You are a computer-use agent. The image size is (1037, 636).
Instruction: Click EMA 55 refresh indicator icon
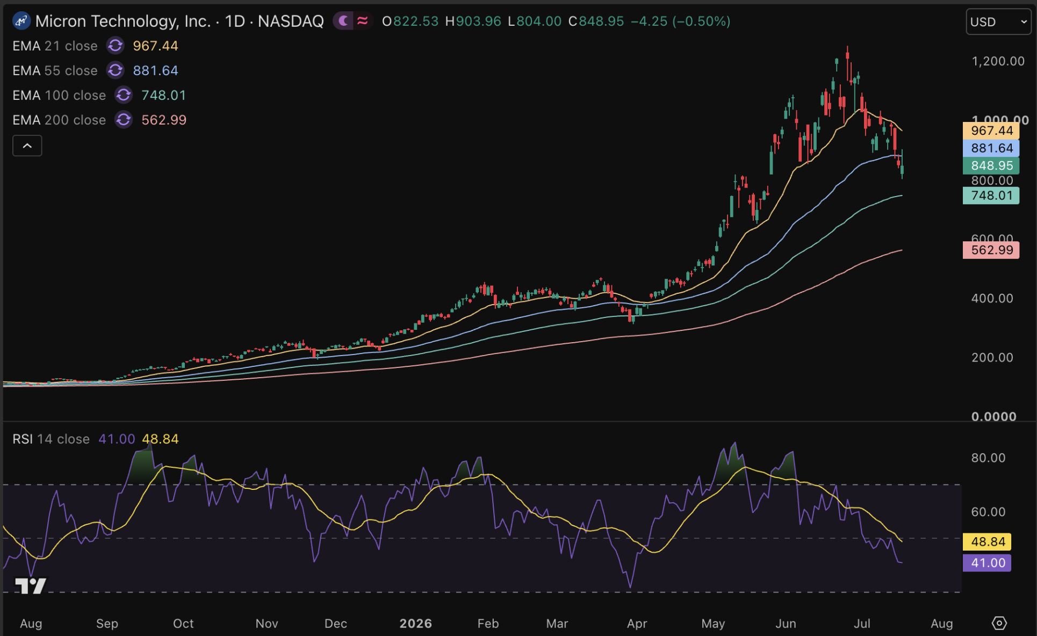(x=115, y=70)
